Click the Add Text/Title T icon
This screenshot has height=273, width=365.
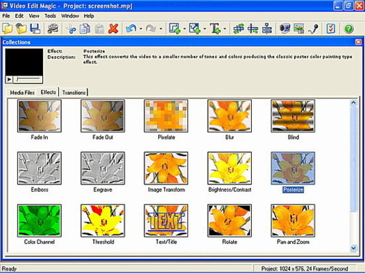click(215, 29)
